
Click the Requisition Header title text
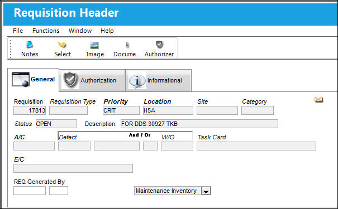click(66, 13)
